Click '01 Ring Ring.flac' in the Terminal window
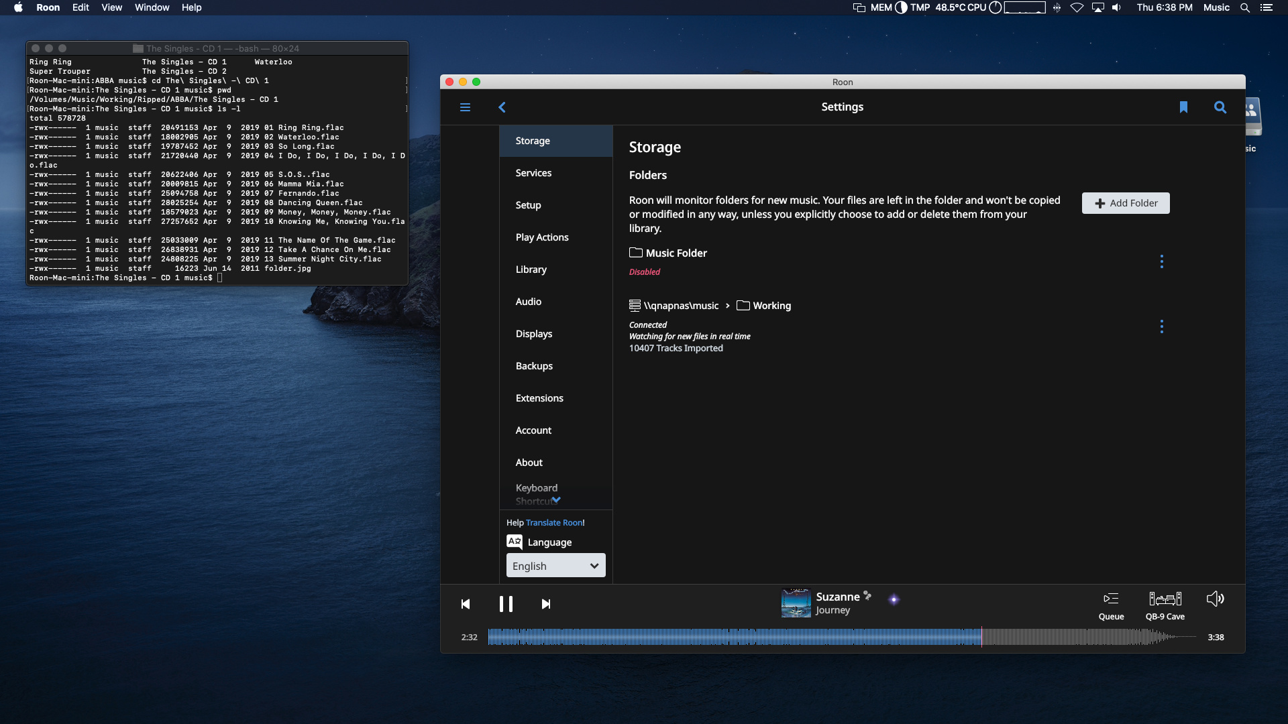This screenshot has height=724, width=1288. 304,127
